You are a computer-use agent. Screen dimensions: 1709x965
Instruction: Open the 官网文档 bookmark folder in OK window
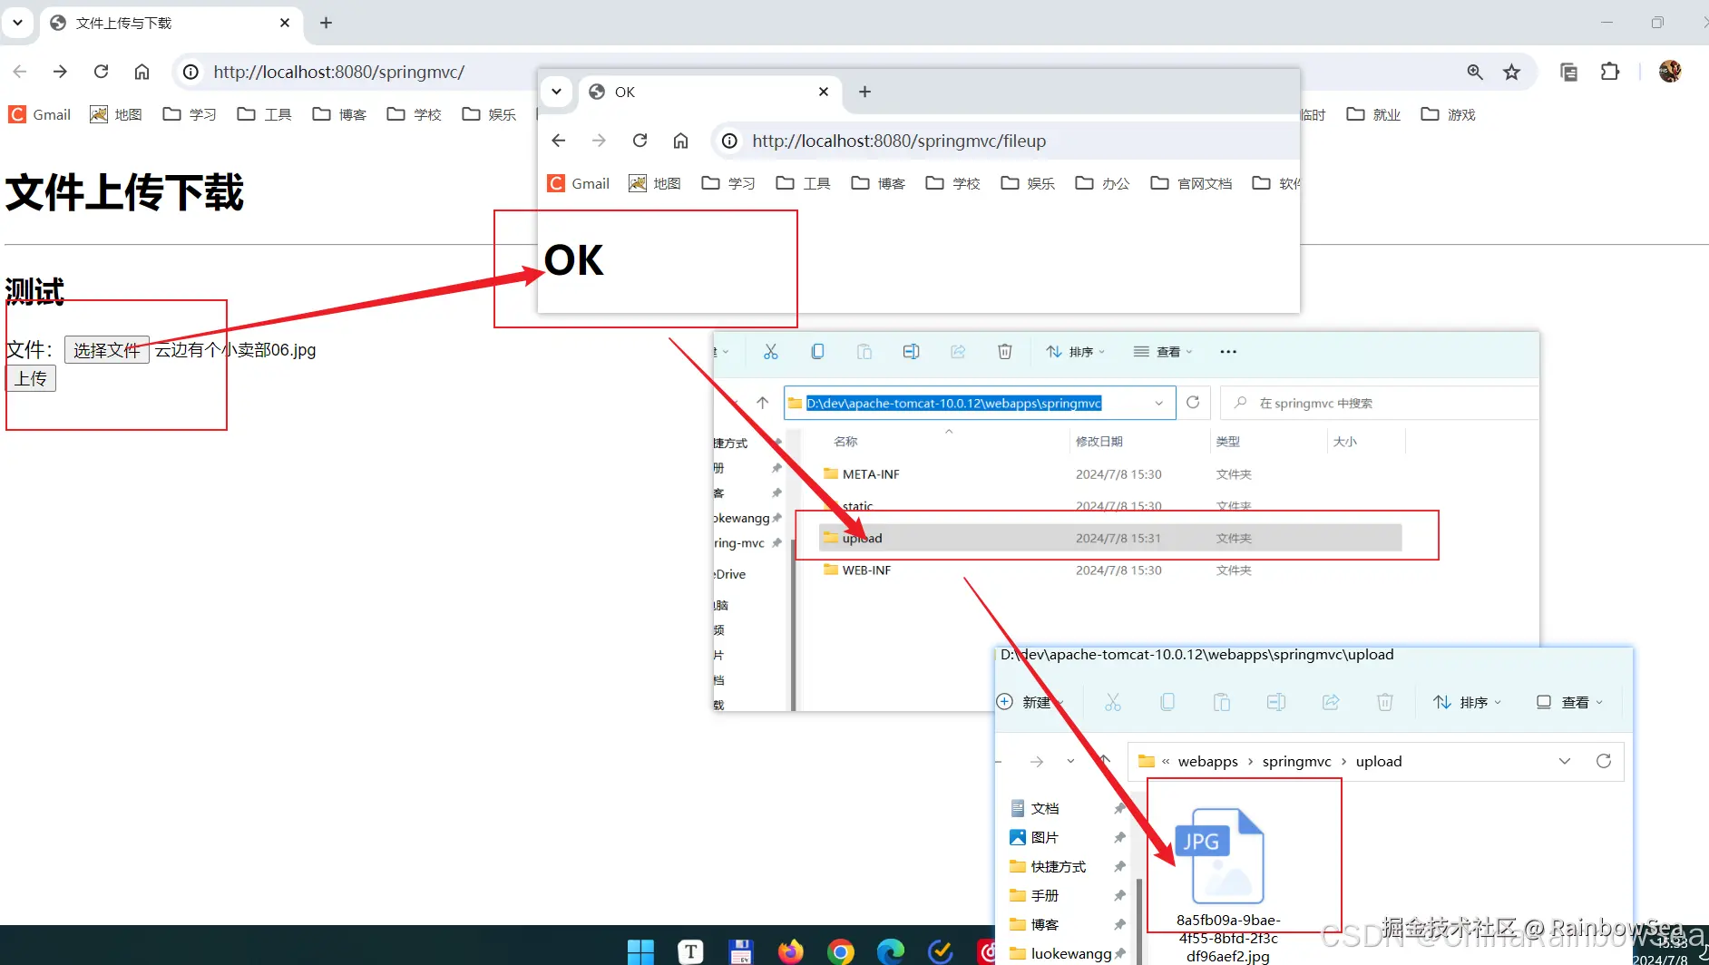point(1191,183)
